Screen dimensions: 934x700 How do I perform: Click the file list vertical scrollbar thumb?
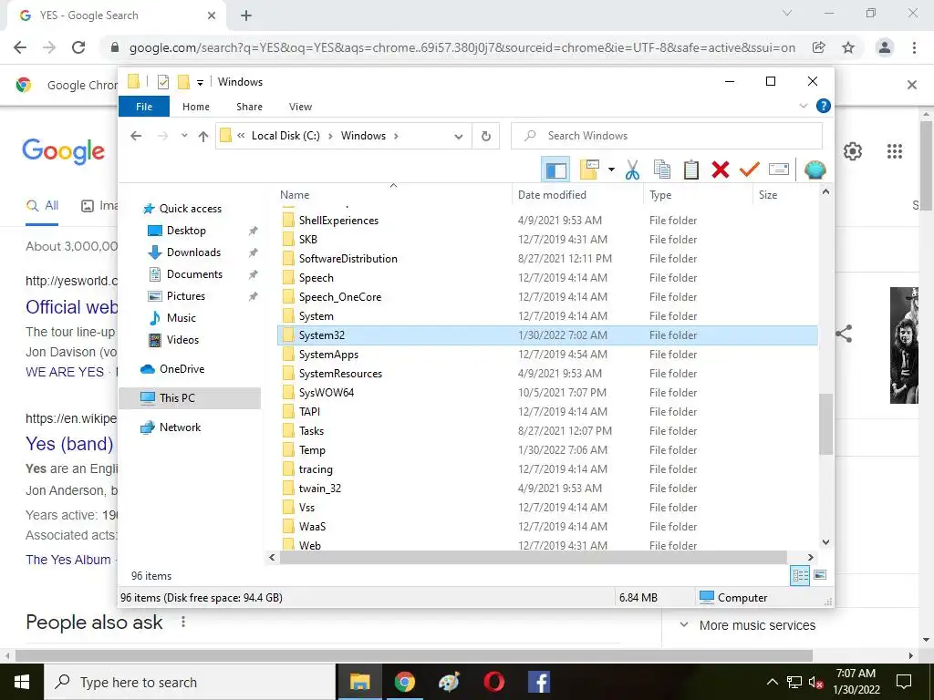[x=825, y=424]
